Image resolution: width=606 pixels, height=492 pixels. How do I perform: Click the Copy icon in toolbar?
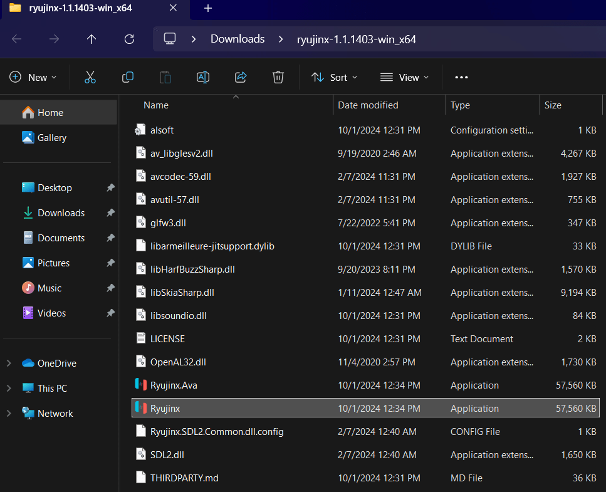point(128,77)
